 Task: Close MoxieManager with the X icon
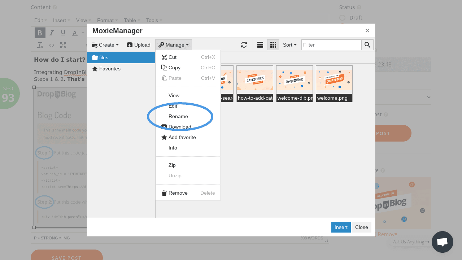(367, 31)
